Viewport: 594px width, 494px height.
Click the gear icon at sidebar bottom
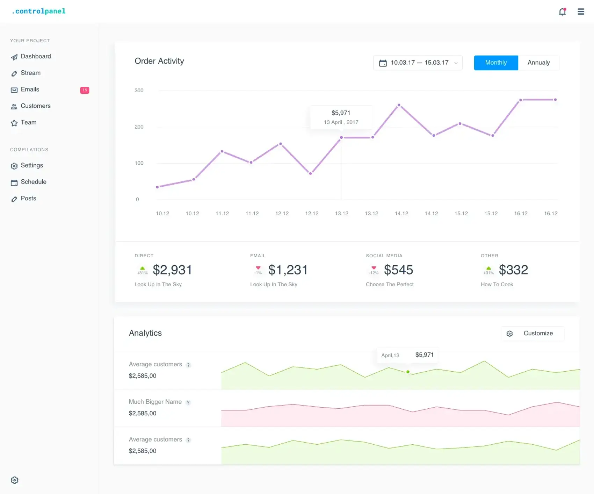tap(14, 480)
